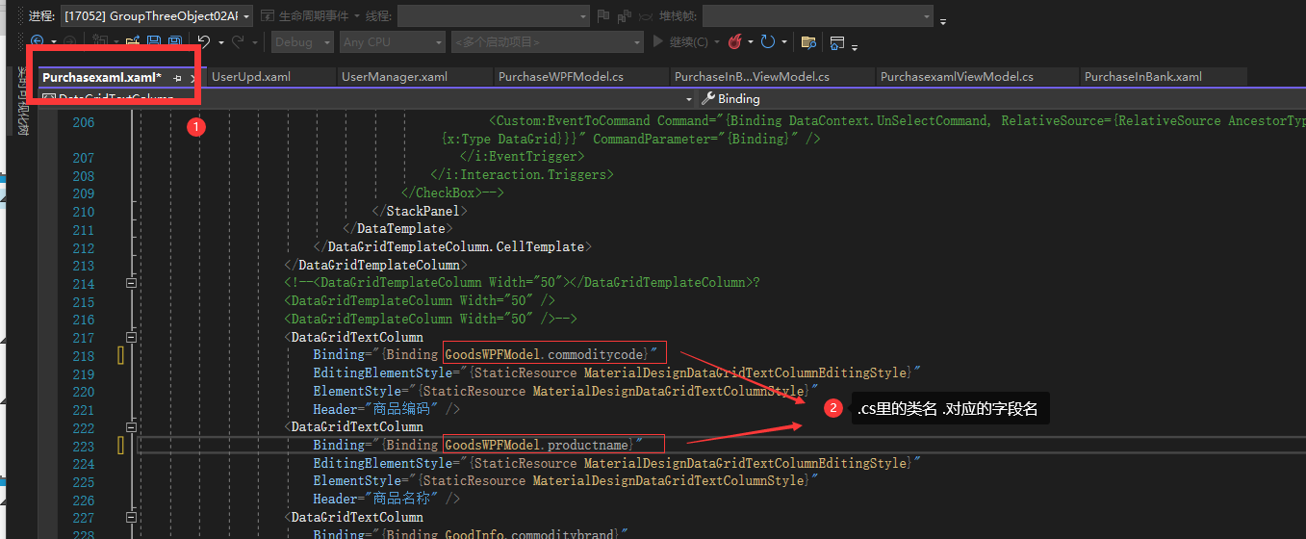Pin the Purchasexaml.xaml tab

coord(178,77)
